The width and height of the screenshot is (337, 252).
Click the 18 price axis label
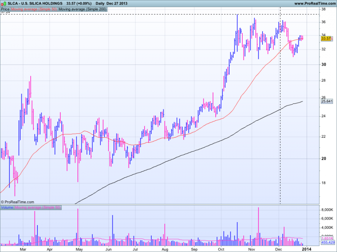tap(324, 183)
